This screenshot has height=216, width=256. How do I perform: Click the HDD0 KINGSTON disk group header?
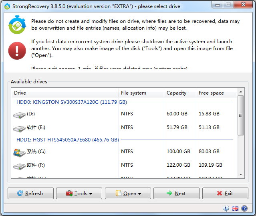click(x=71, y=102)
